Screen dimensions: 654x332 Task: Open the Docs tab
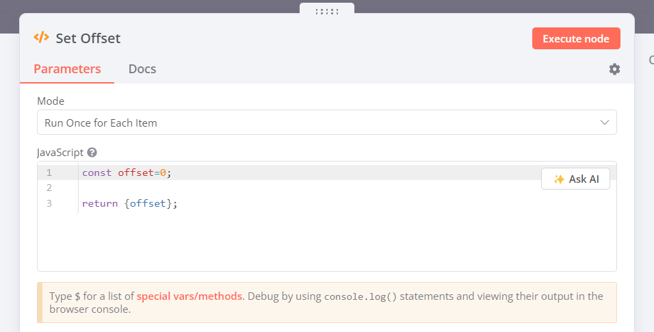click(x=142, y=69)
